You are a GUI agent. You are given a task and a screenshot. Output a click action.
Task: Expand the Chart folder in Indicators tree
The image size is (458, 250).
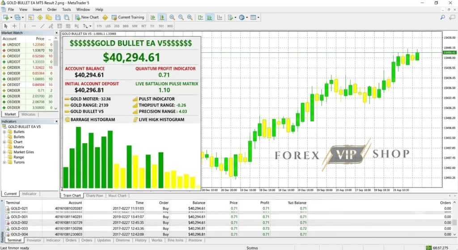point(4,142)
